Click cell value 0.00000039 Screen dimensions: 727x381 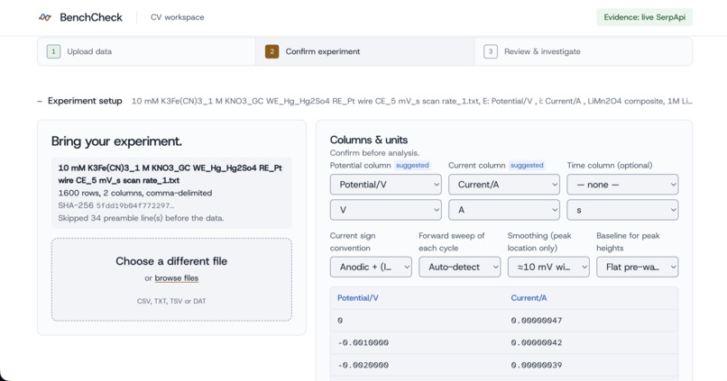pyautogui.click(x=537, y=365)
